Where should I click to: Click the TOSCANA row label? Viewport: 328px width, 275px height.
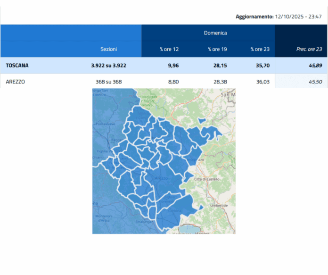pos(17,66)
